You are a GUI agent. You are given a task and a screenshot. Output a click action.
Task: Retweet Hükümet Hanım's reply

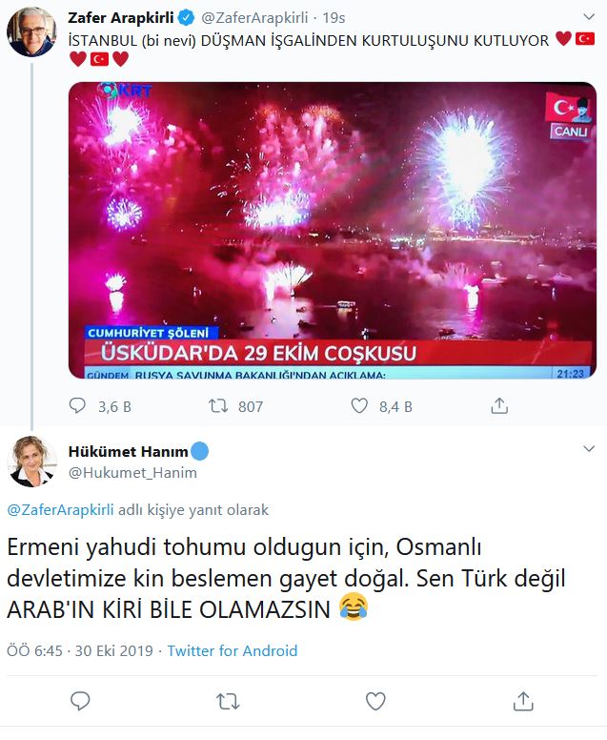pos(228,701)
